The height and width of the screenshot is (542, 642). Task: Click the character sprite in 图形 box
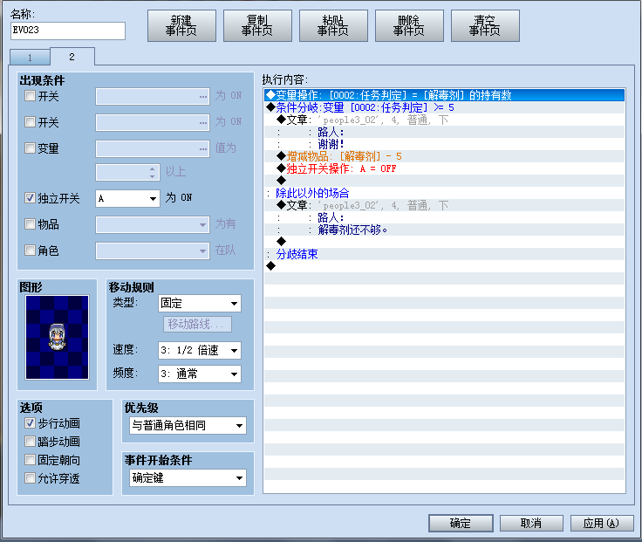click(x=57, y=337)
